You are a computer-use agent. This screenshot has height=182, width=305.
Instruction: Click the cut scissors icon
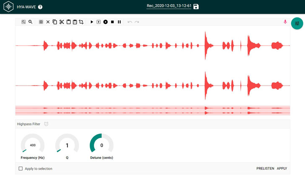tap(61, 22)
